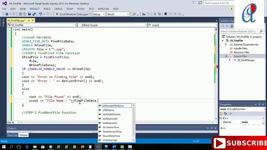This screenshot has width=267, height=150.
Task: Open the TOOLS menu
Action: point(81,9)
